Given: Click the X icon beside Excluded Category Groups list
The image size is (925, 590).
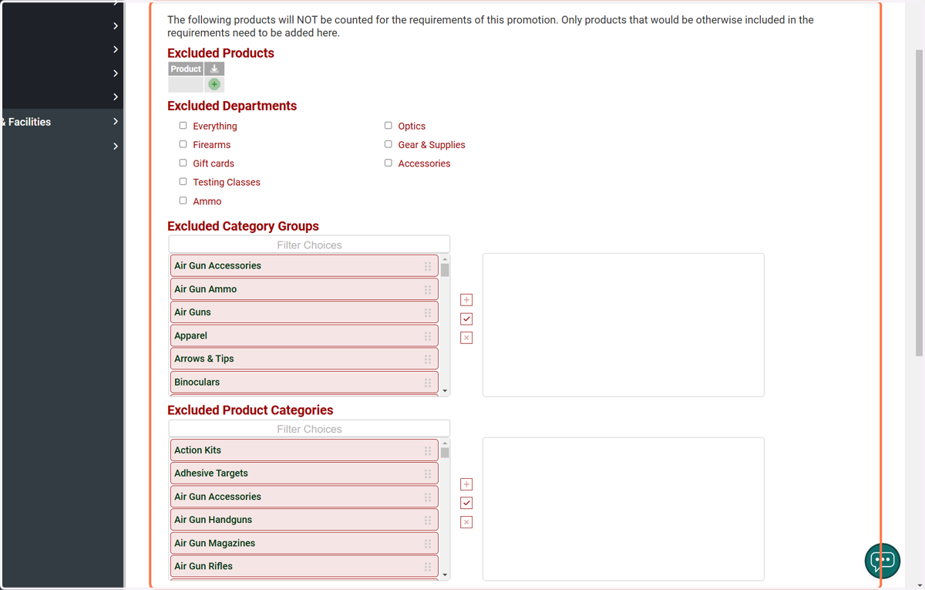Looking at the screenshot, I should 466,338.
